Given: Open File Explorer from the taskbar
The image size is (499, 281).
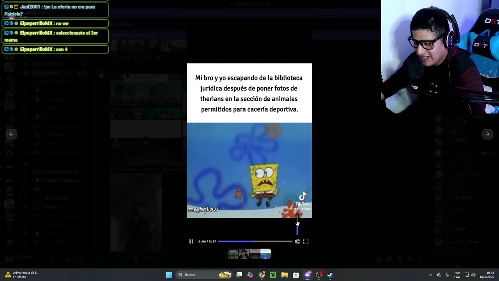Looking at the screenshot, I should (285, 275).
